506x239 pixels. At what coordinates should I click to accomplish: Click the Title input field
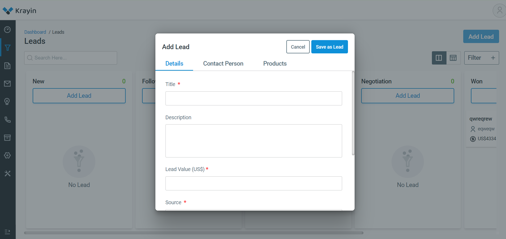pos(253,98)
